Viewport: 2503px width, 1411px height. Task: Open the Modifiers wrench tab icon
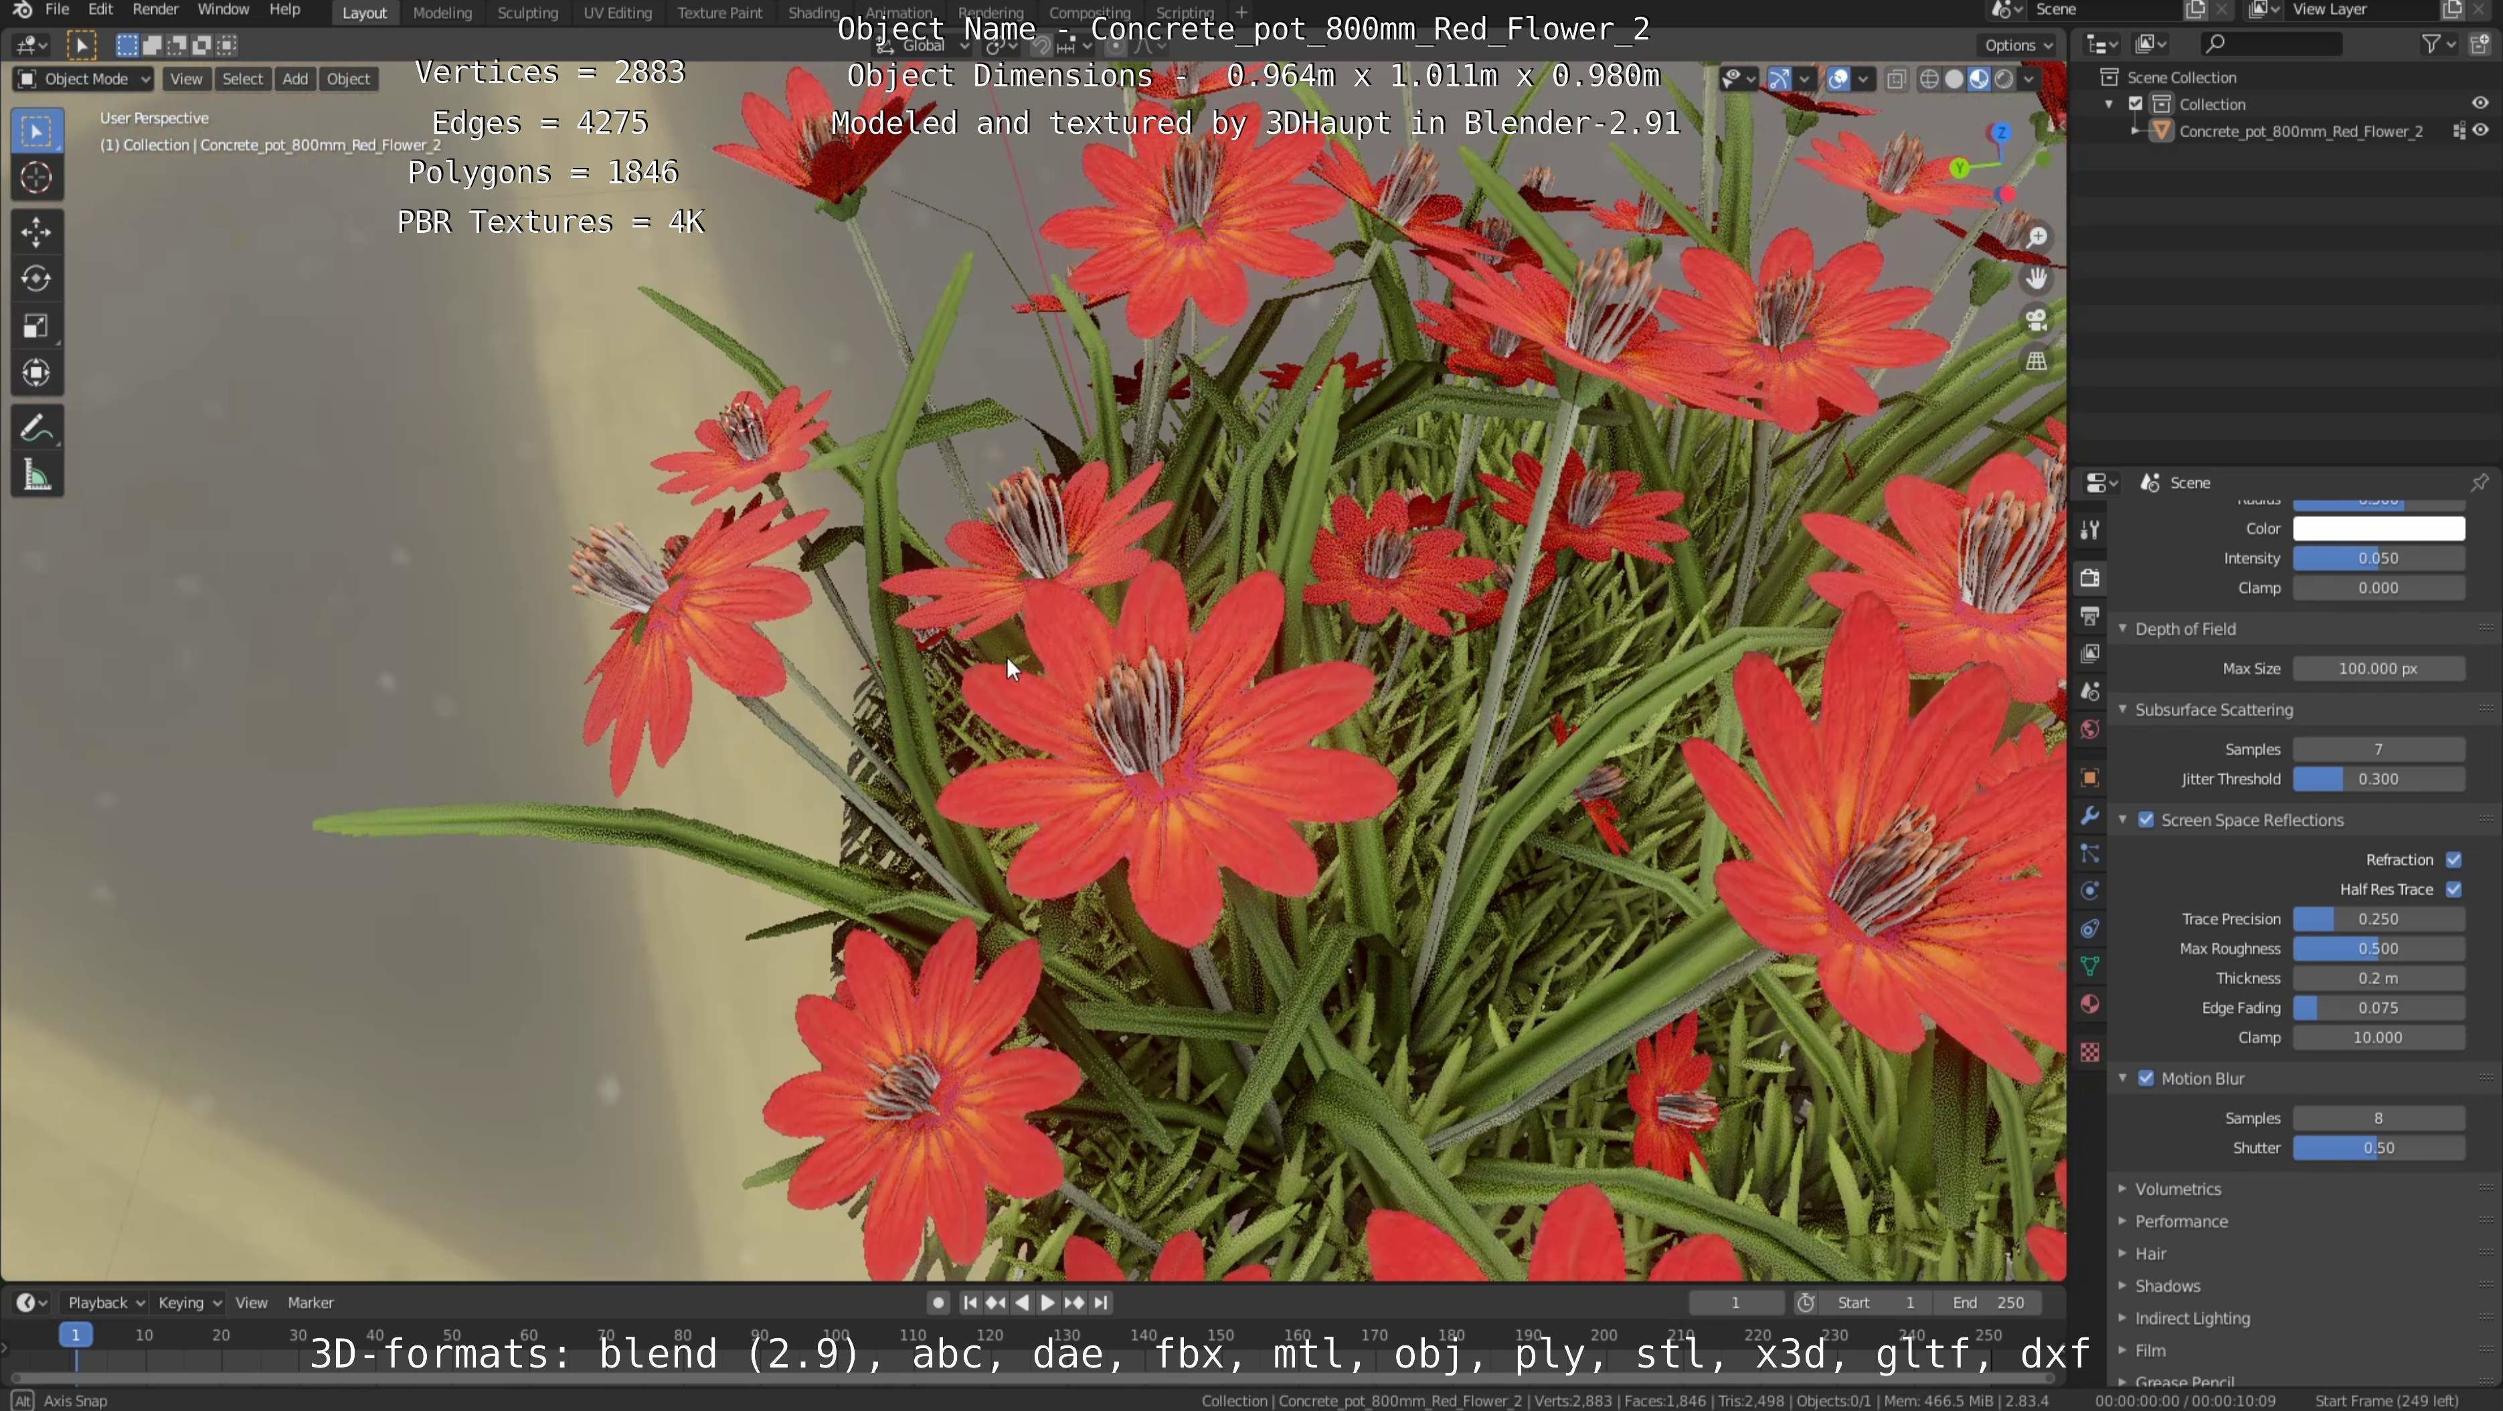click(x=2090, y=815)
